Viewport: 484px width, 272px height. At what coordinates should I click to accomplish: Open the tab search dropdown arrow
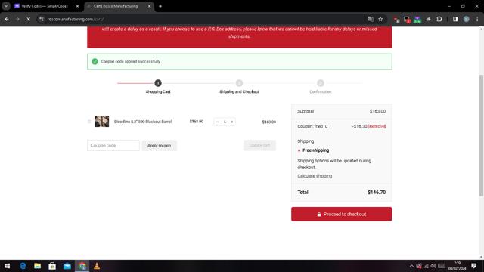coord(6,6)
